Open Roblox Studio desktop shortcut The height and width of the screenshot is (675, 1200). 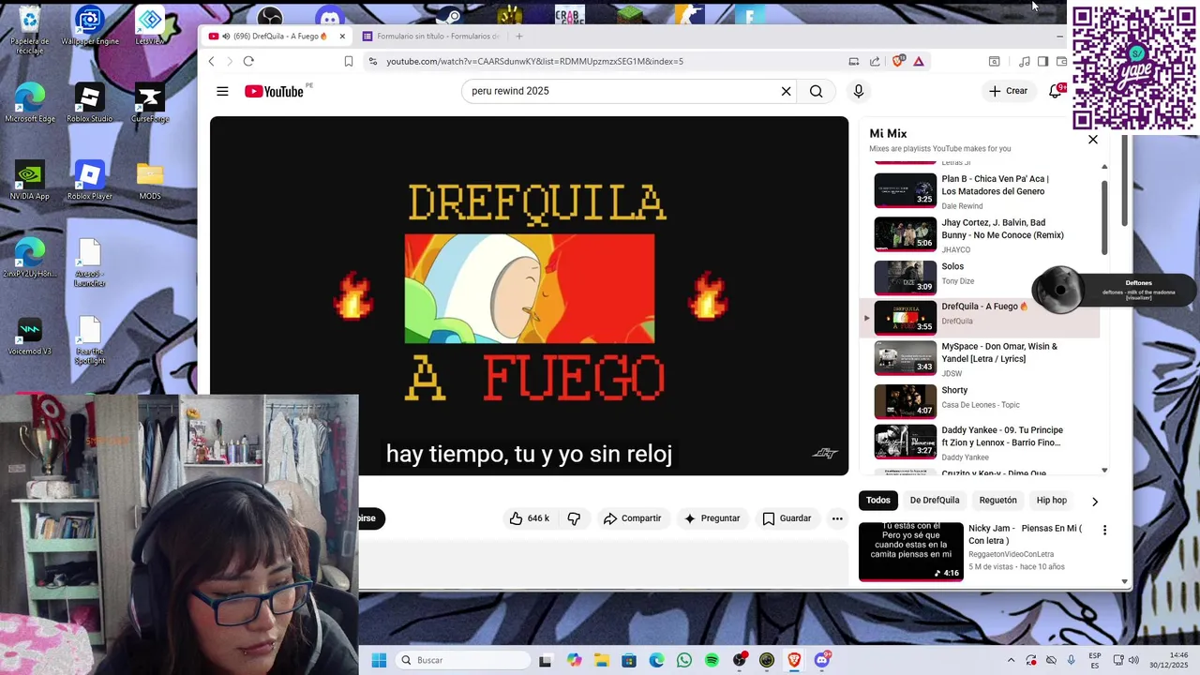point(89,103)
